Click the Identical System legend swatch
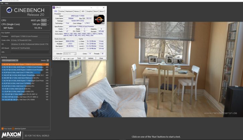 pyautogui.click(x=13, y=129)
